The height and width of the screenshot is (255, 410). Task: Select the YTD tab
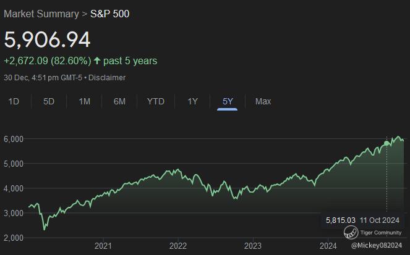[x=156, y=101]
